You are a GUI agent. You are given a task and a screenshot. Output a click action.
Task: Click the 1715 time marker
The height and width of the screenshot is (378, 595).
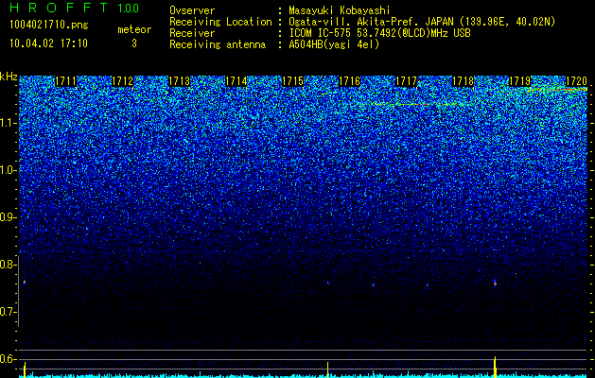pyautogui.click(x=292, y=81)
